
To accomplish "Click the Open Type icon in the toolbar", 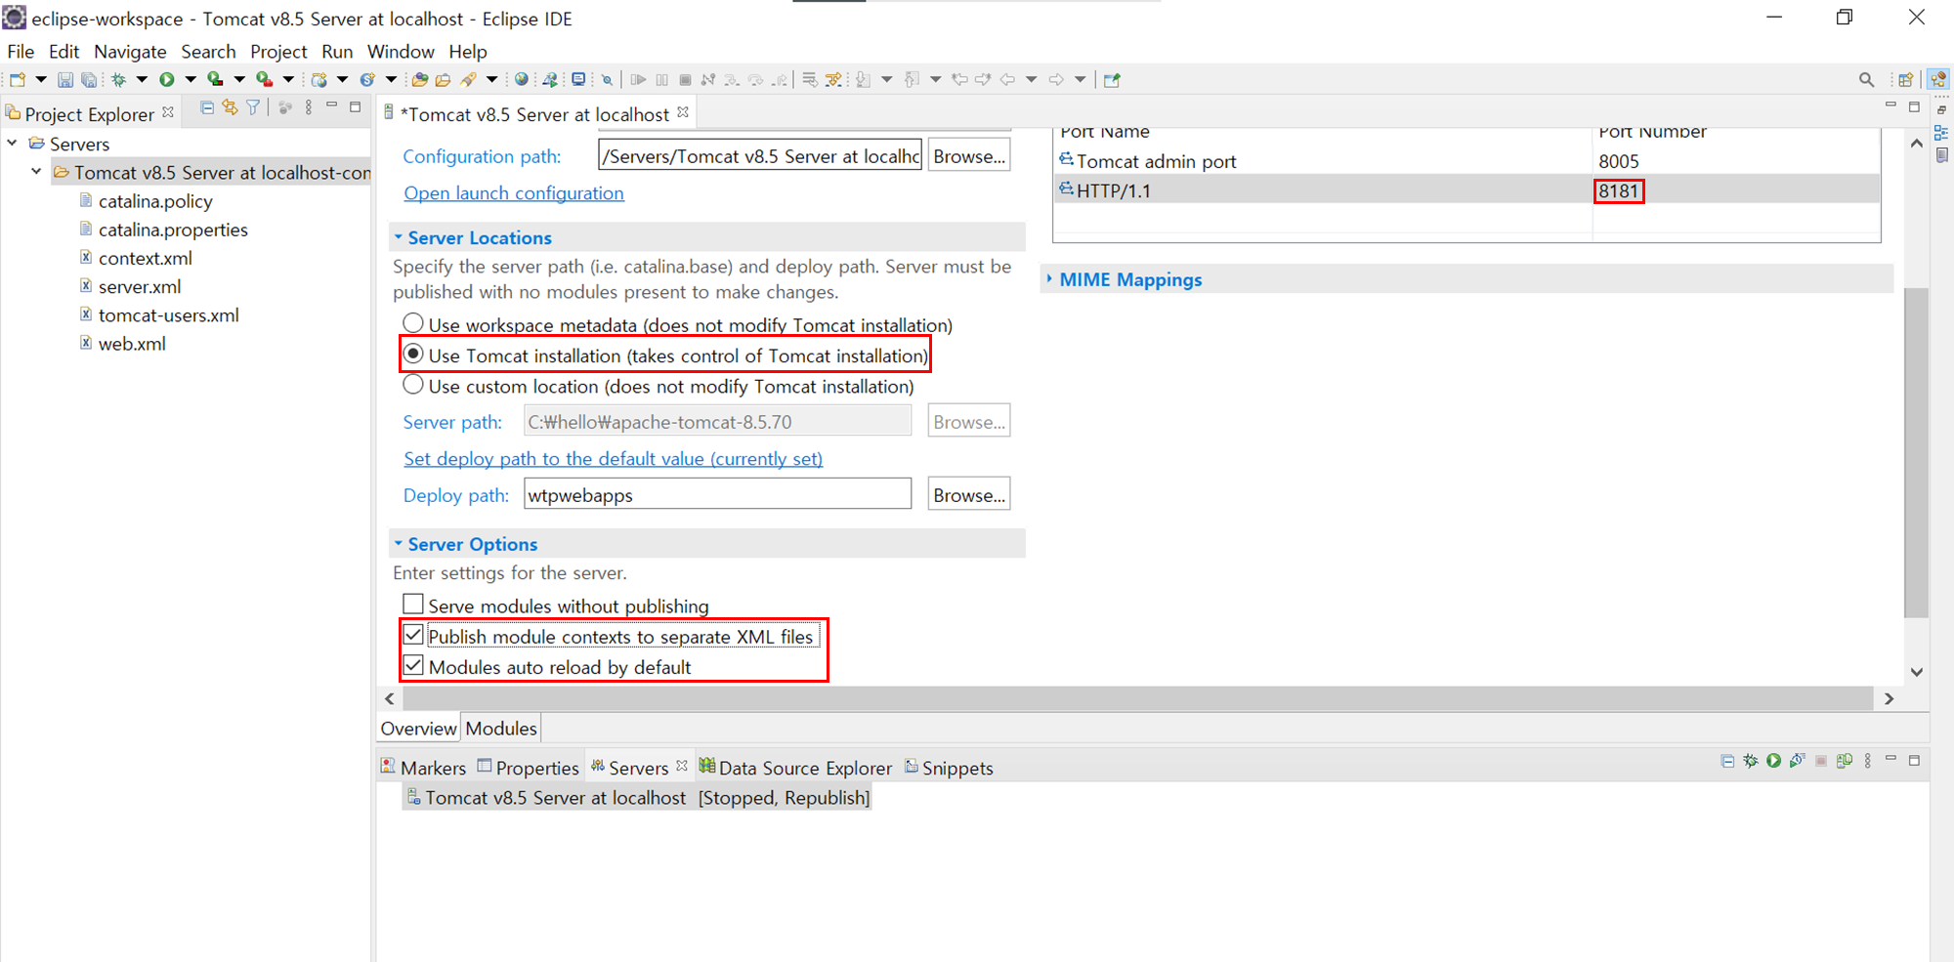I will pos(420,80).
